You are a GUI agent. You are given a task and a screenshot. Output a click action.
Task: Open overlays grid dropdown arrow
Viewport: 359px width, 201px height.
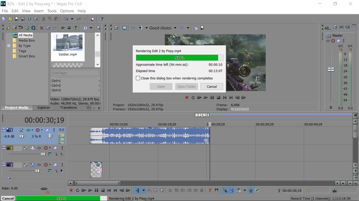[x=188, y=28]
